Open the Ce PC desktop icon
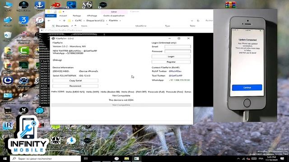This screenshot has height=162, width=289. click(8, 6)
